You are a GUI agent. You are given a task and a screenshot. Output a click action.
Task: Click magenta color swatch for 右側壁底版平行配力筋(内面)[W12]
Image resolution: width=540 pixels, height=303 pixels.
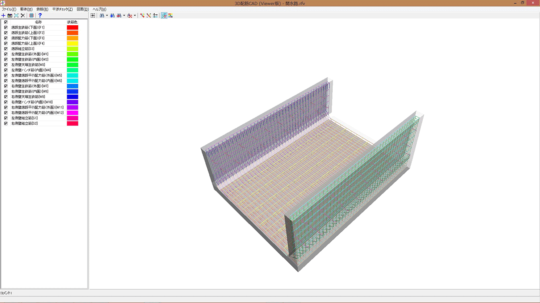click(x=73, y=113)
